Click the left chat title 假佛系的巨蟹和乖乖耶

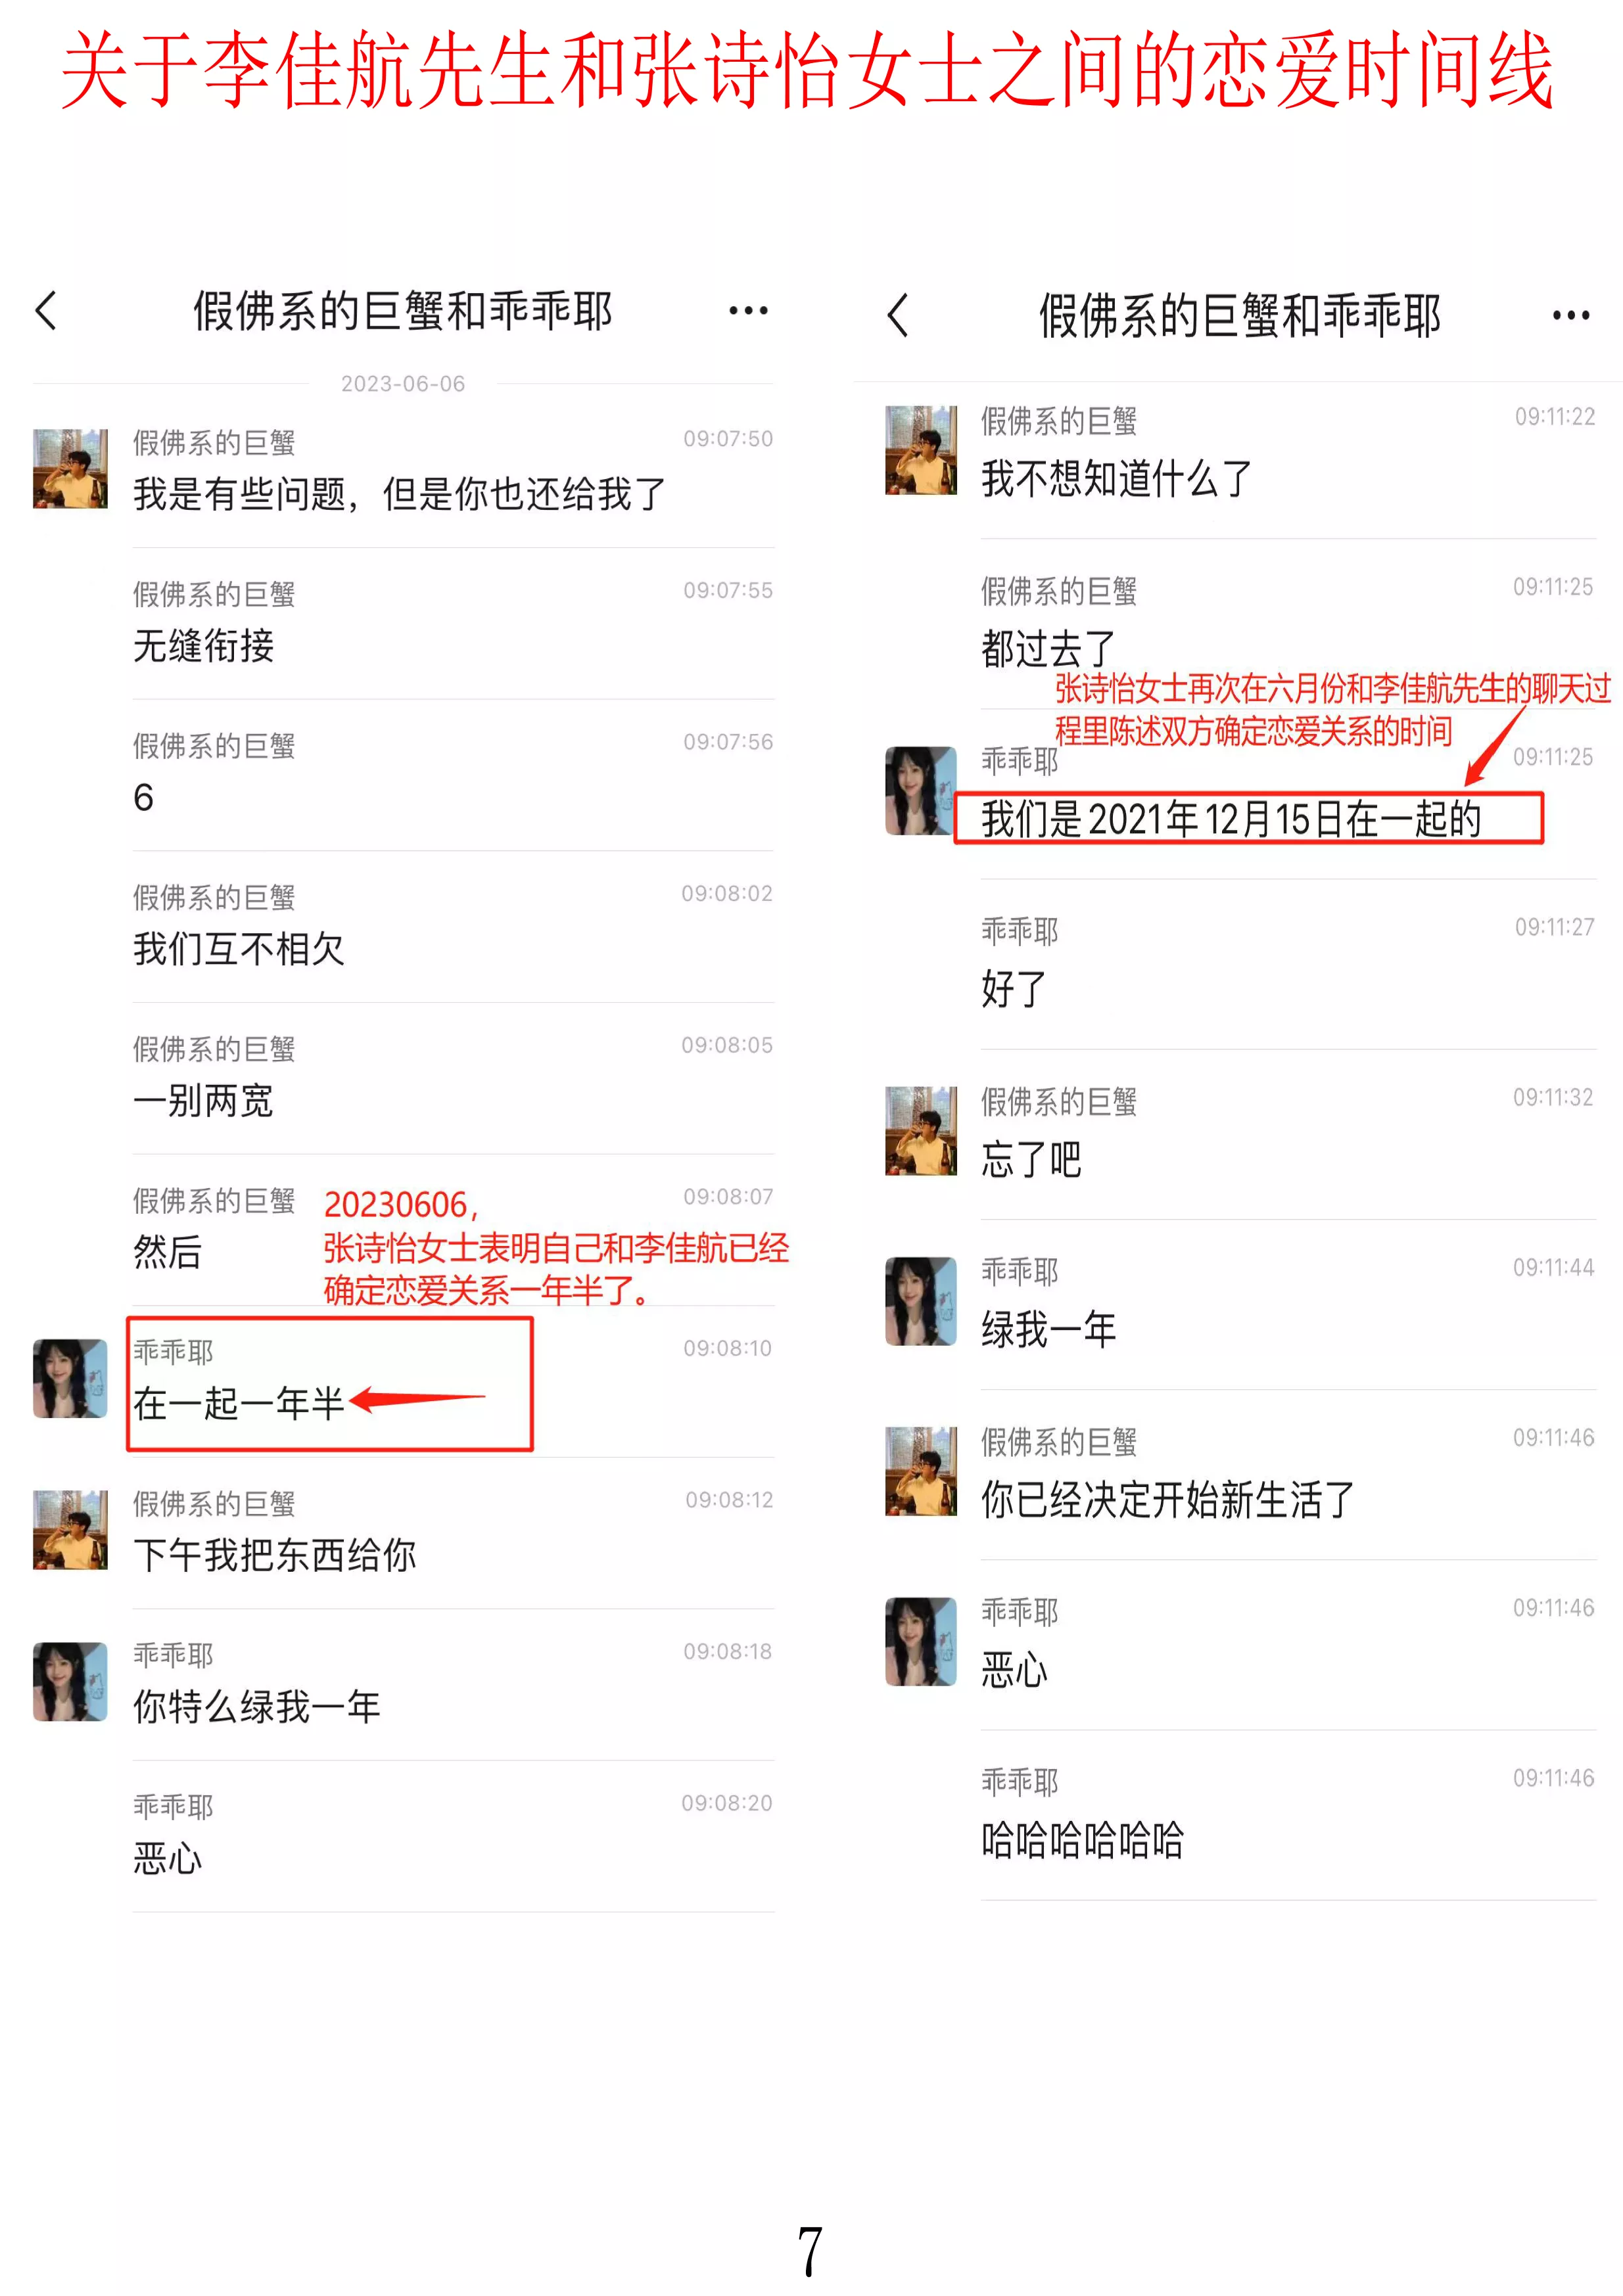403,311
